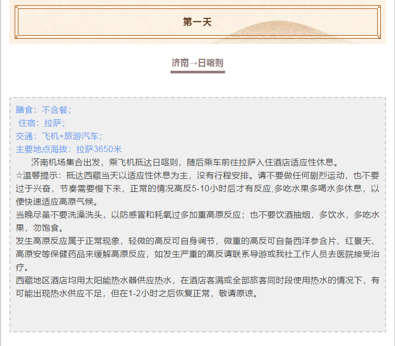Click the line starting 高原安等保健药品
The width and height of the screenshot is (395, 346).
tap(197, 254)
